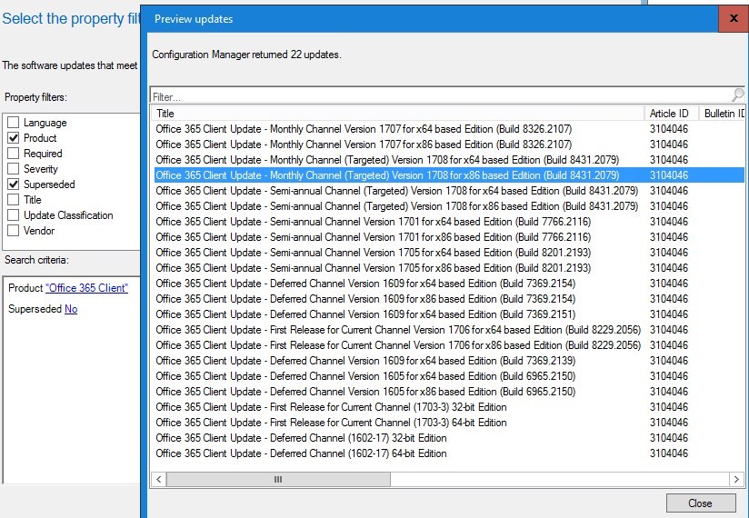Click the Close button
This screenshot has height=518, width=749.
(701, 503)
